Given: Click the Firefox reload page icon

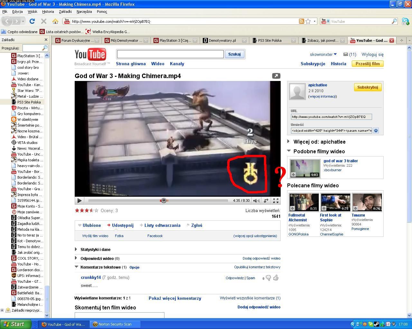Looking at the screenshot, I should pos(32,22).
